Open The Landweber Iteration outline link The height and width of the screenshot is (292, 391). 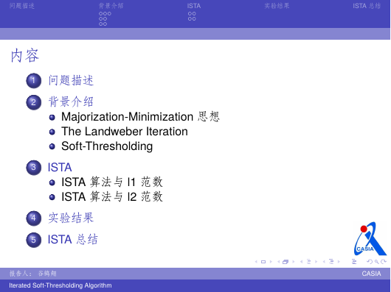click(125, 132)
